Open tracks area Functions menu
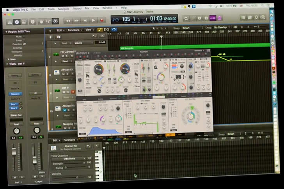 pyautogui.click(x=75, y=30)
